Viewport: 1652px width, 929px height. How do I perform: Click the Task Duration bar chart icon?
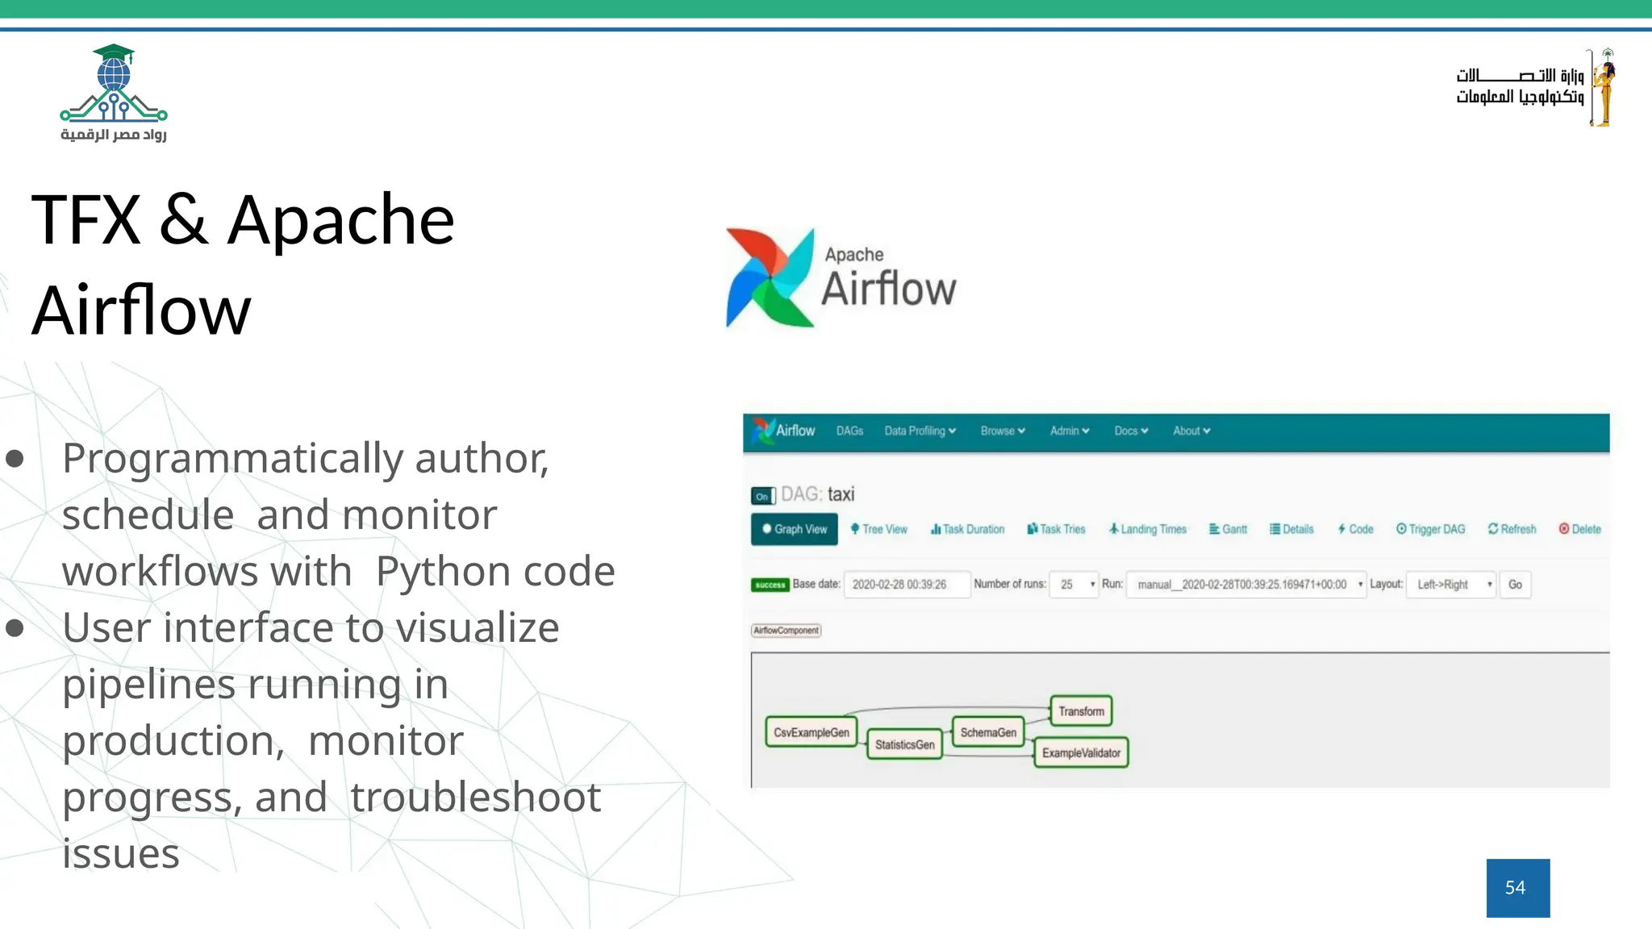click(936, 529)
